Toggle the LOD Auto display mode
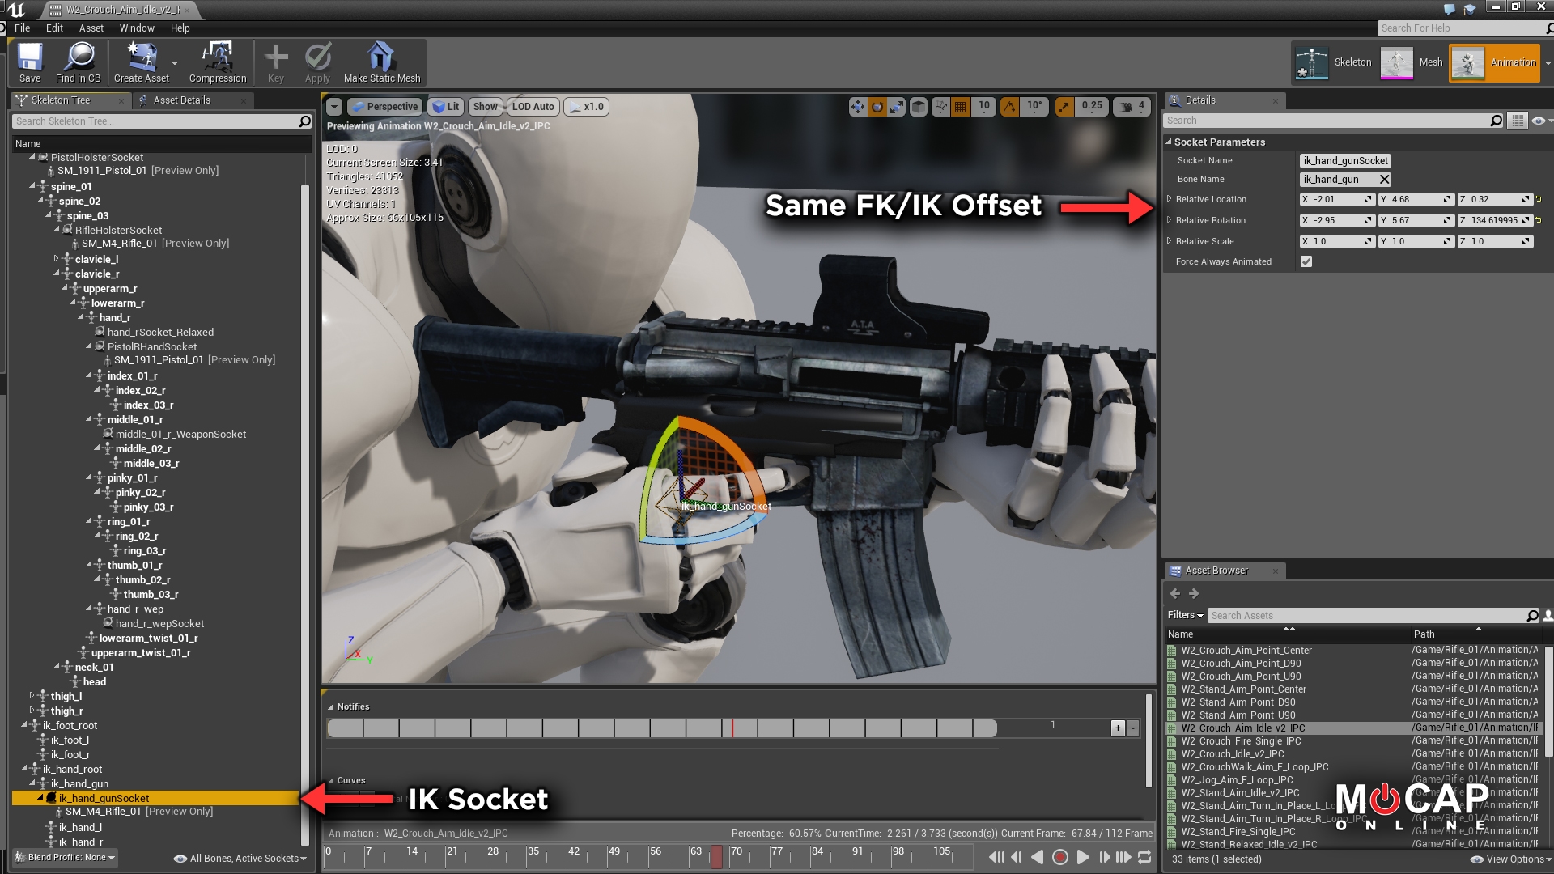1554x874 pixels. coord(532,106)
